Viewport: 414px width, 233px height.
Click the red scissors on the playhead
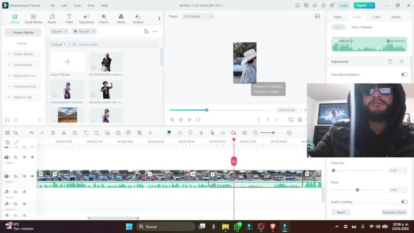[234, 161]
